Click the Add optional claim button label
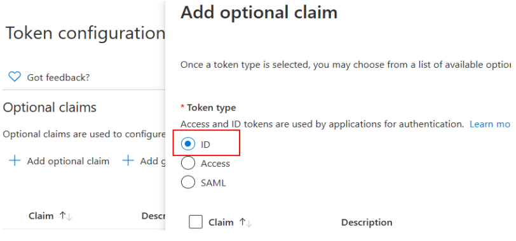 [x=68, y=161]
